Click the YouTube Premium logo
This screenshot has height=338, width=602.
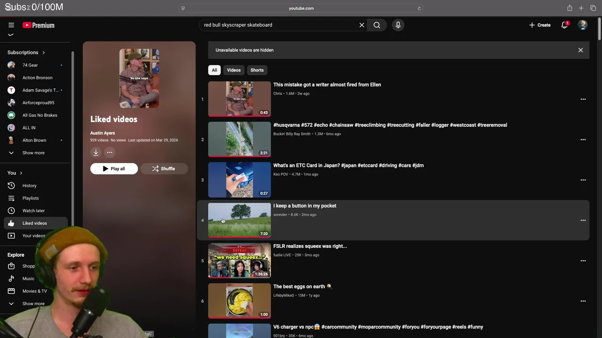coord(39,25)
